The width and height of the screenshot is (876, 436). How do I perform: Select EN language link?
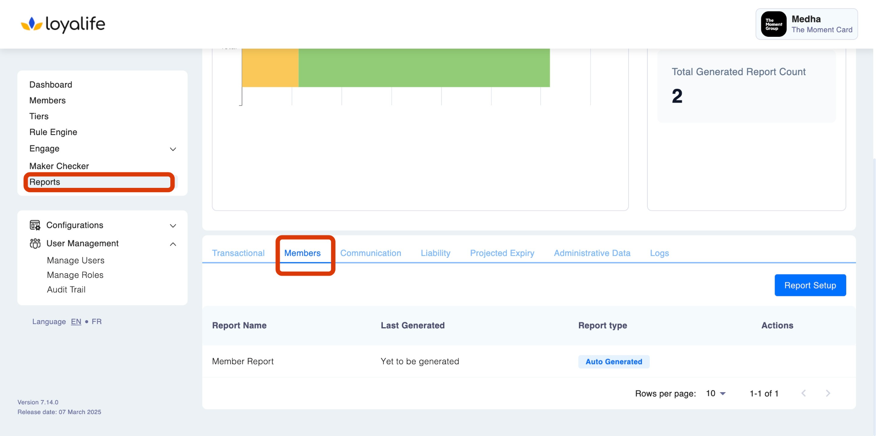[x=76, y=322]
